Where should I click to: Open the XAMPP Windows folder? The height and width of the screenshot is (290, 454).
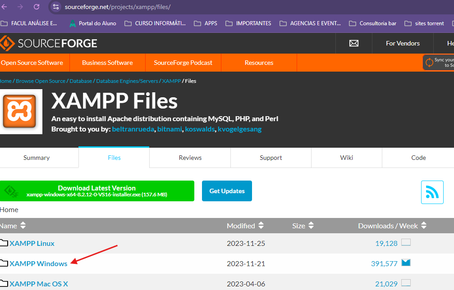pyautogui.click(x=38, y=263)
